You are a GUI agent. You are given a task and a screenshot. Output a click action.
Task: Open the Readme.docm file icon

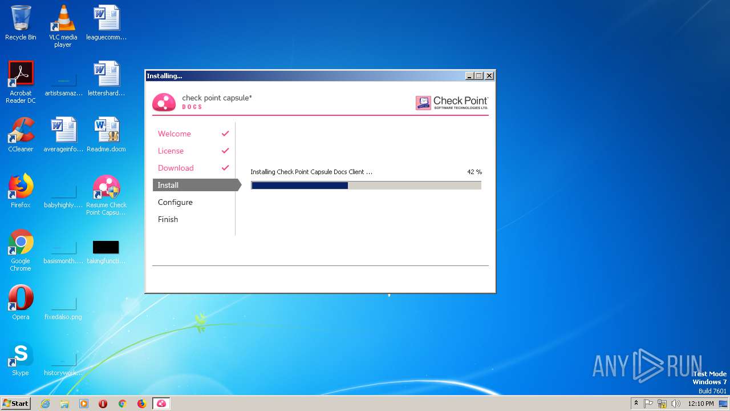click(x=106, y=135)
